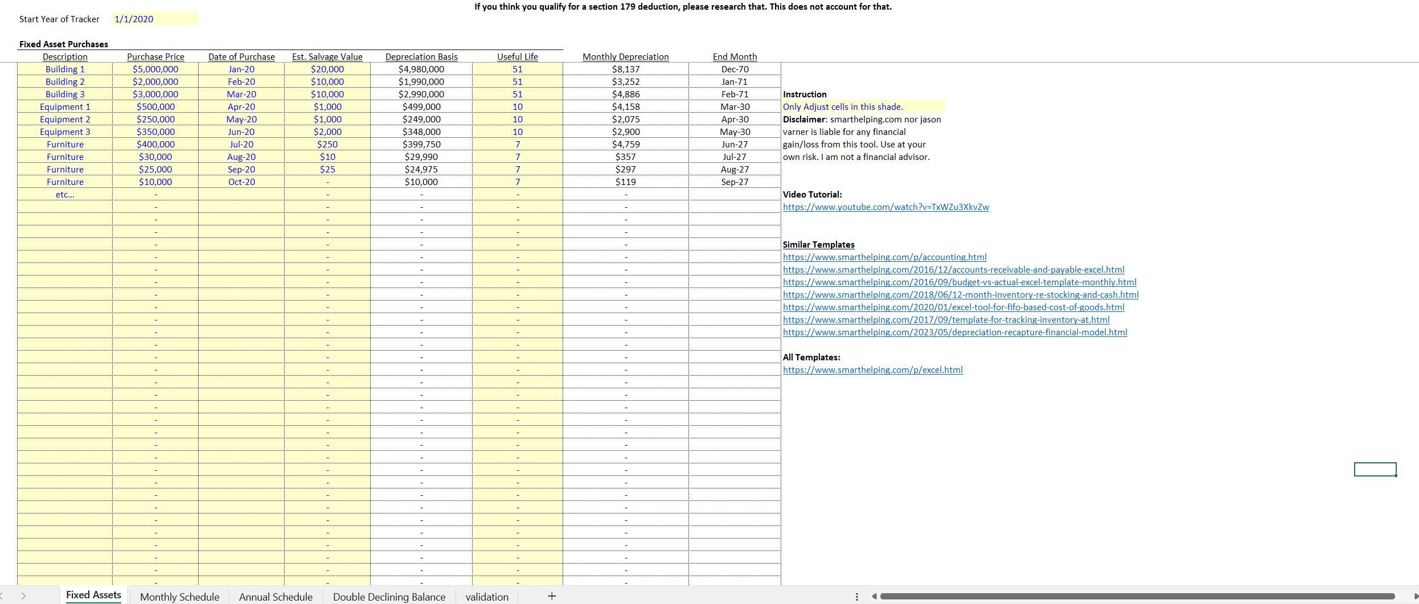Select Dec-70 end month cell
The height and width of the screenshot is (604, 1419).
pyautogui.click(x=735, y=69)
